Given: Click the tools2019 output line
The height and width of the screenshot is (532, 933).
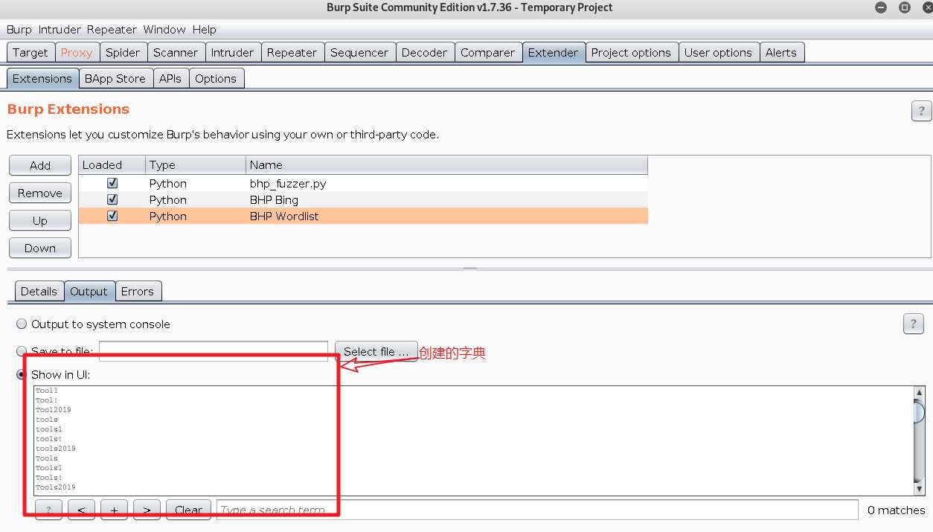Looking at the screenshot, I should (x=56, y=449).
